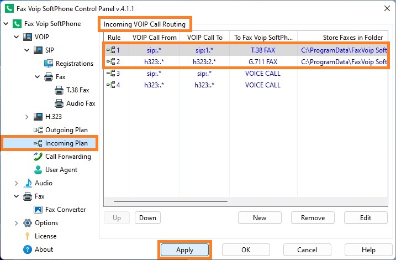The height and width of the screenshot is (260, 396).
Task: Click the top-level Fax machine icon
Action: point(28,196)
